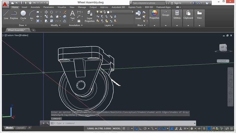This screenshot has height=133, width=236.
Task: Select the Circle tool
Action: pos(23,15)
